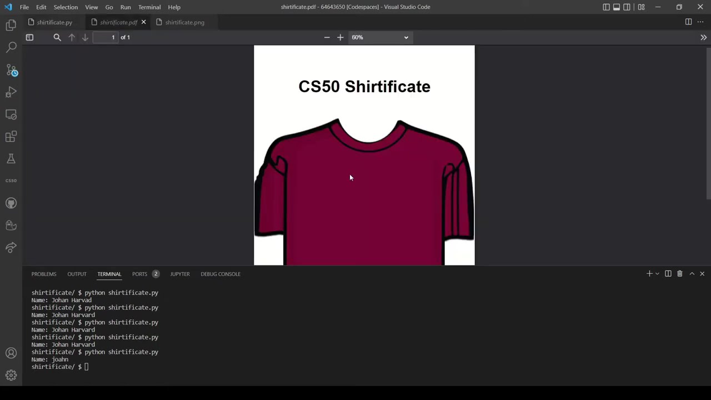
Task: Maximize the panel size with chevron
Action: pyautogui.click(x=692, y=274)
